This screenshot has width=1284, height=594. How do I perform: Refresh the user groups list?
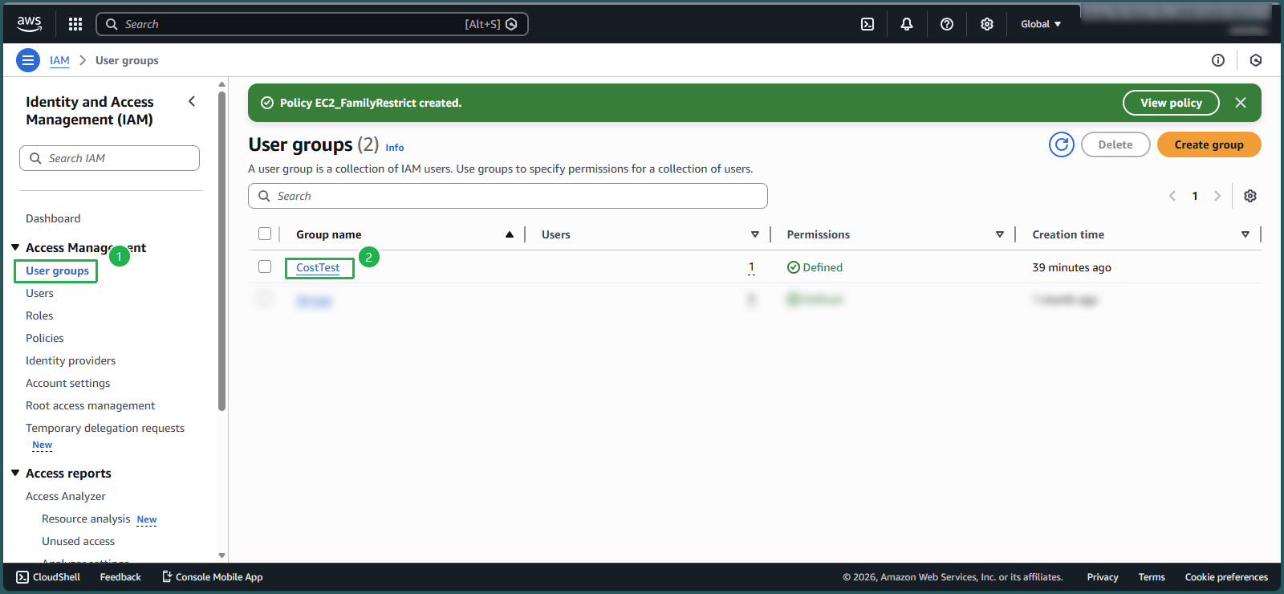1061,144
